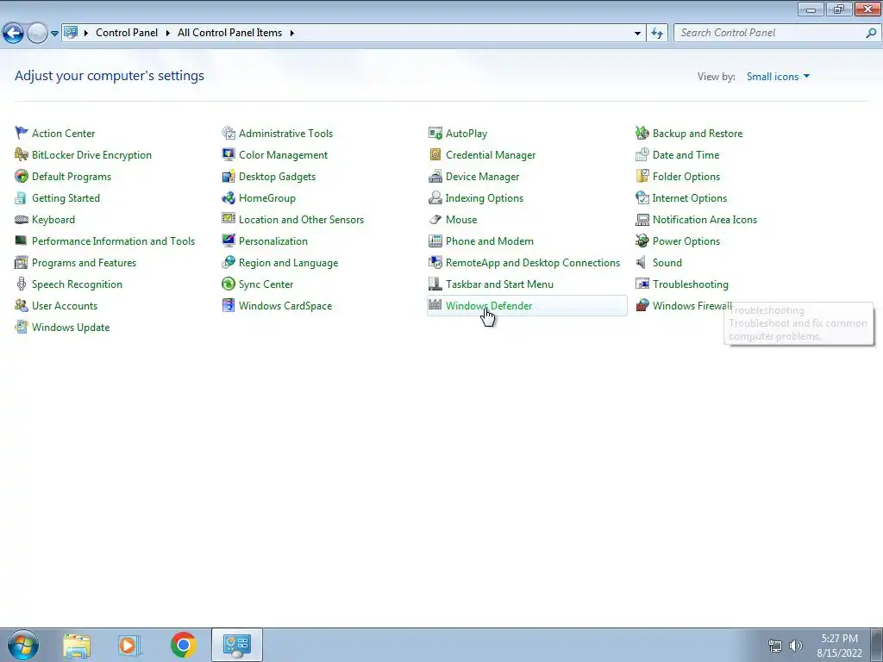The height and width of the screenshot is (662, 883).
Task: Click the Forward navigation button
Action: [x=37, y=34]
